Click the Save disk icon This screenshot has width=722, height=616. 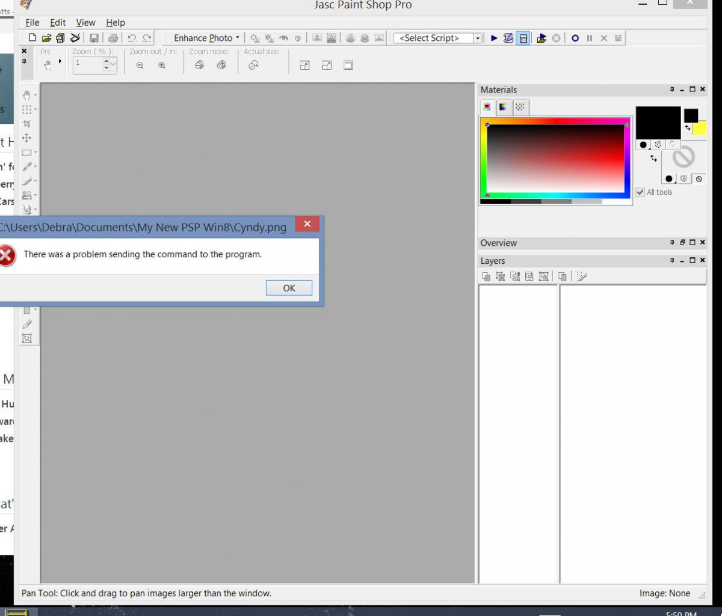[x=94, y=38]
